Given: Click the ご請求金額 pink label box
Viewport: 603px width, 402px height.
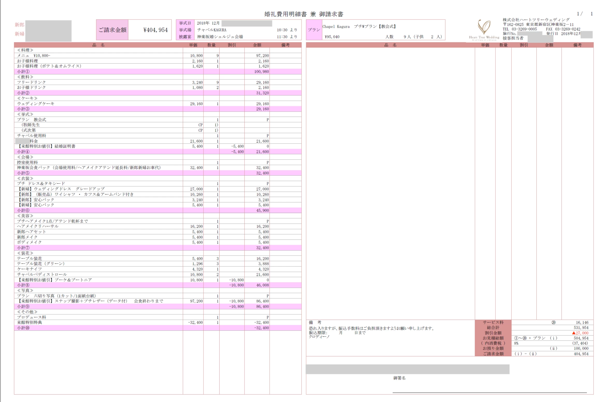Looking at the screenshot, I should (x=112, y=30).
